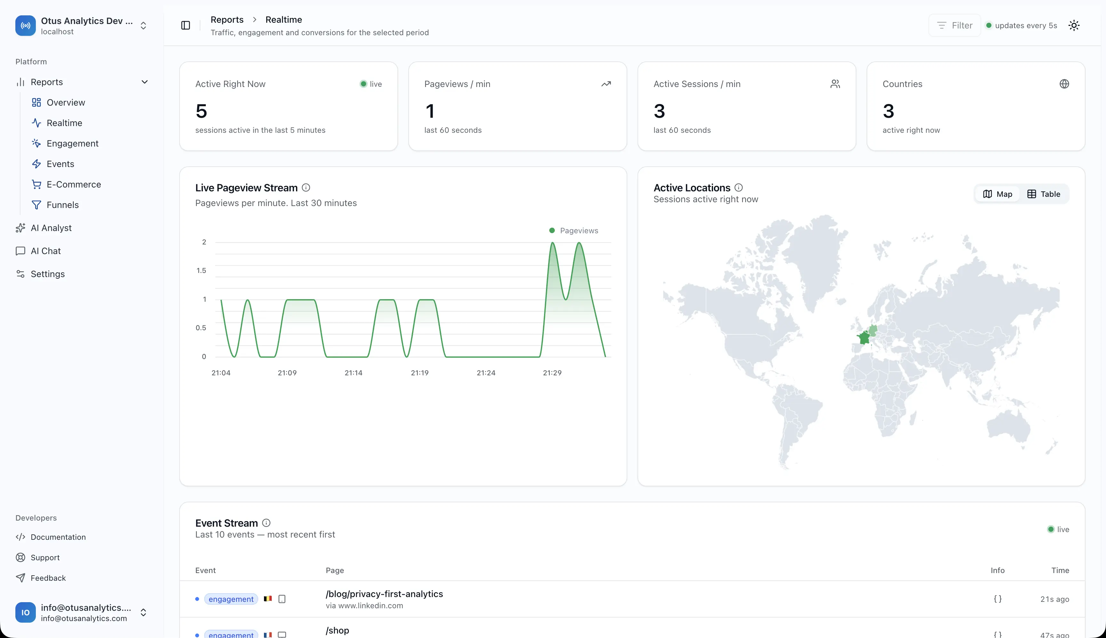Click the '21s ago' time cell

point(1055,599)
